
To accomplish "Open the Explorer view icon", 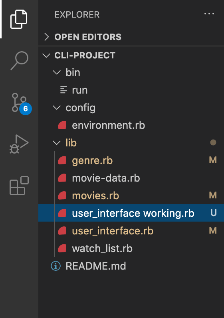I will [19, 19].
